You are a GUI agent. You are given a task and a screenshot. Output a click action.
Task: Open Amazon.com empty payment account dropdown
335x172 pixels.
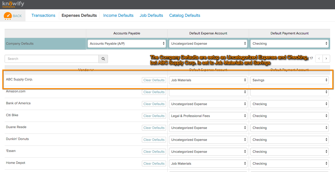[x=289, y=92]
